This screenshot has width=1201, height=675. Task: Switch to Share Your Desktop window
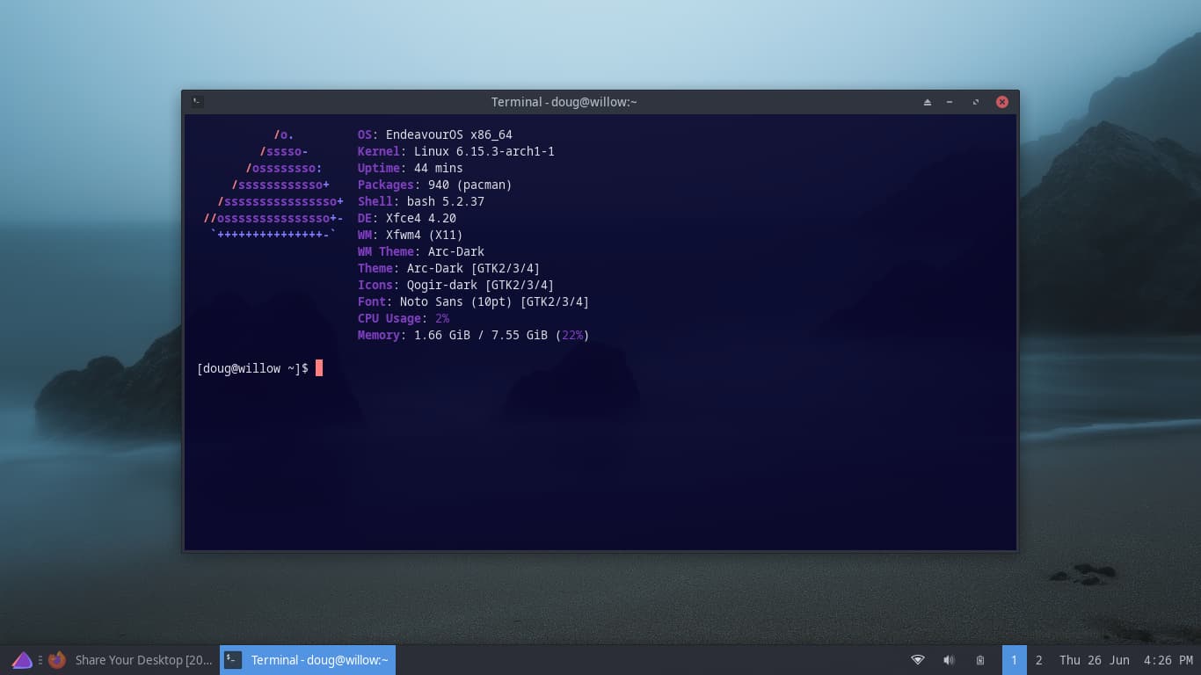coord(143,660)
